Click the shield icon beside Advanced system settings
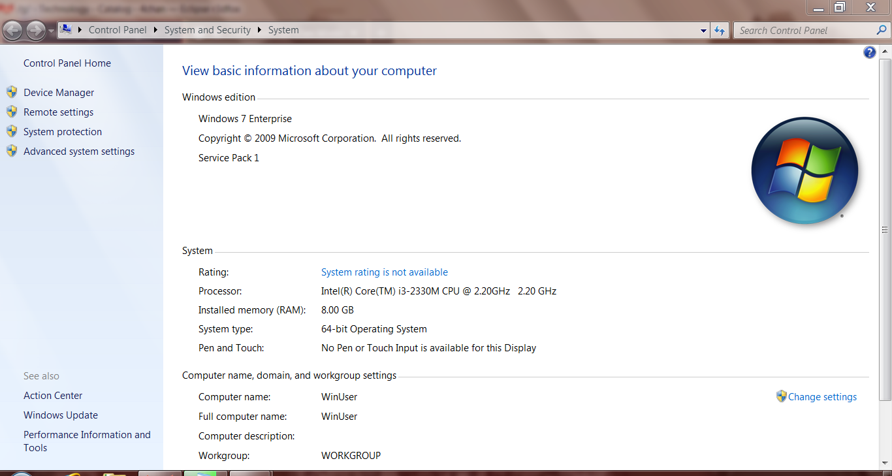The height and width of the screenshot is (476, 892). click(x=12, y=151)
